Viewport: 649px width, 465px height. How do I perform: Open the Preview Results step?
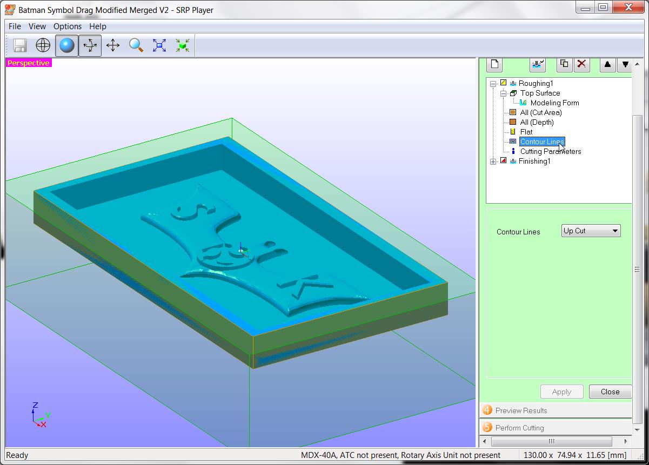pyautogui.click(x=556, y=410)
